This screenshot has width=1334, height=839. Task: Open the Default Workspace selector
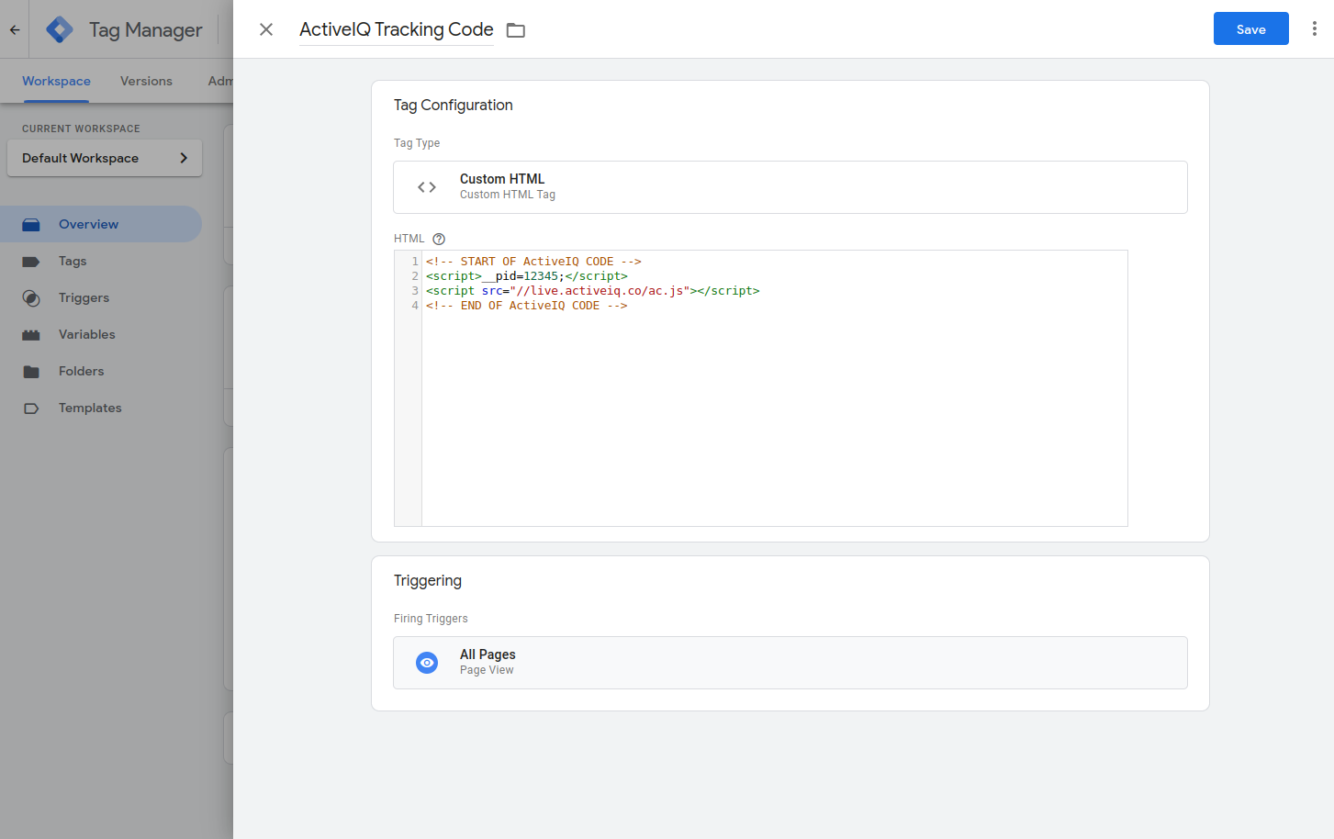click(x=105, y=158)
